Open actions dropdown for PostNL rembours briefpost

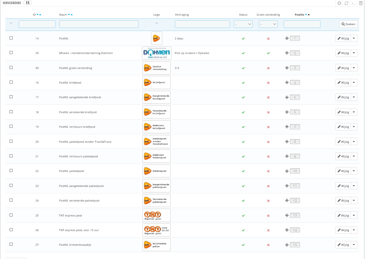pos(354,127)
